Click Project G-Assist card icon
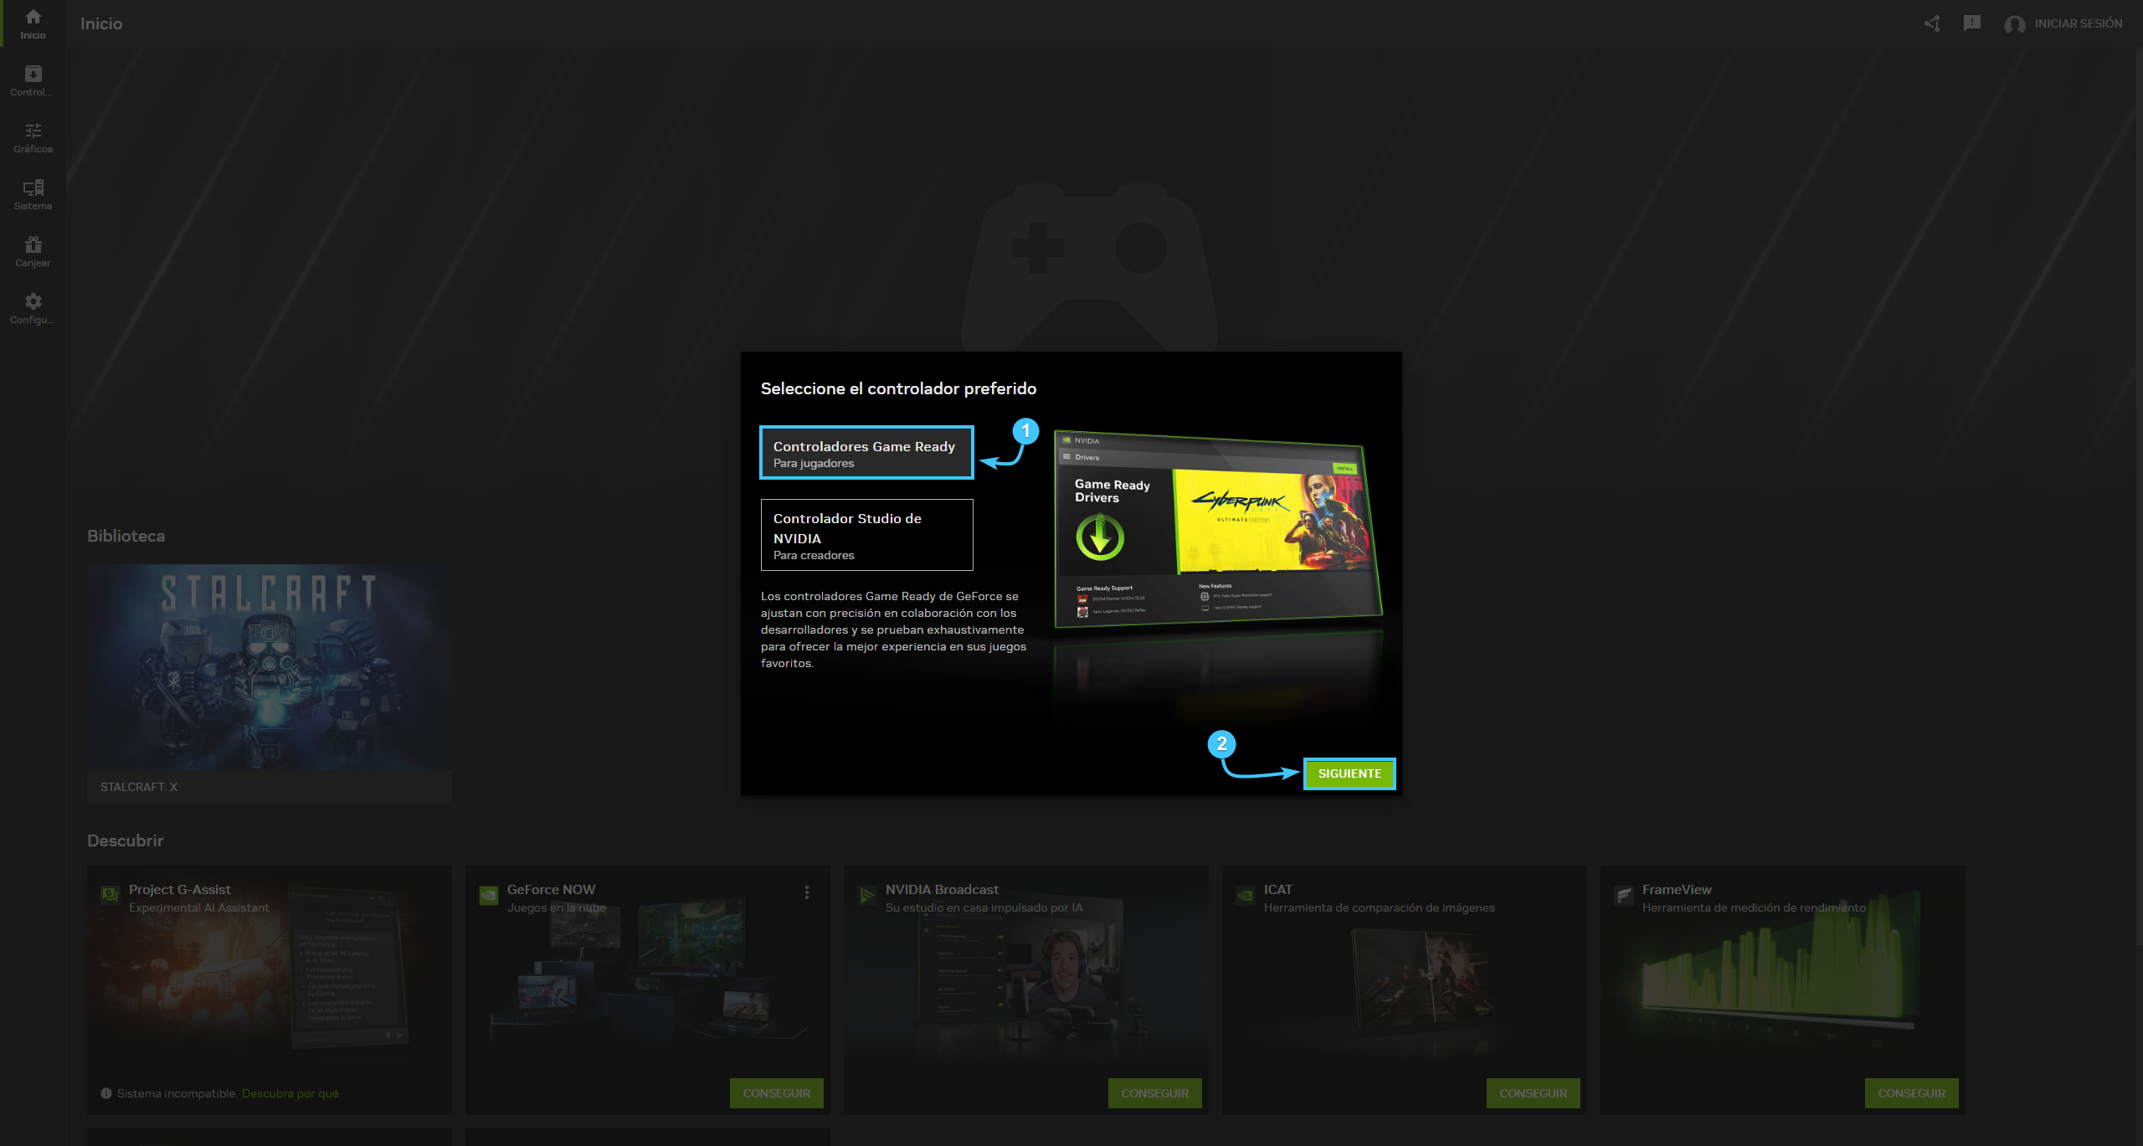This screenshot has width=2143, height=1146. [110, 896]
